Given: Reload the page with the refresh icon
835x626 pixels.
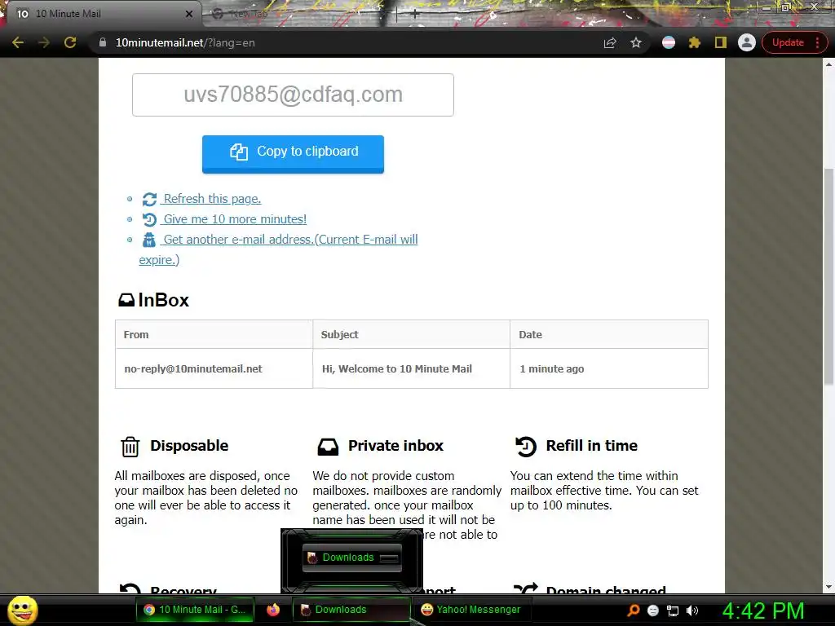Looking at the screenshot, I should coord(70,42).
